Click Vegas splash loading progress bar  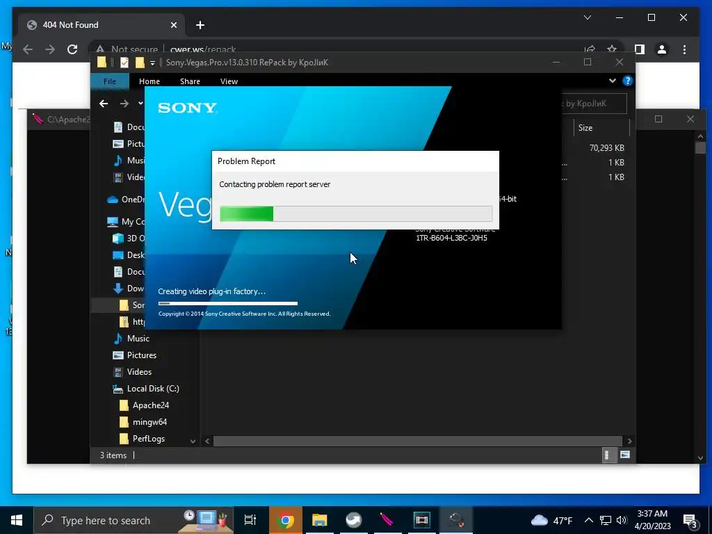(x=228, y=303)
